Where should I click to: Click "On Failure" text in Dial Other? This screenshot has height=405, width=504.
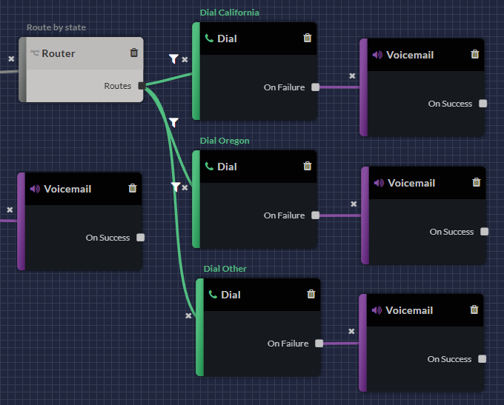pyautogui.click(x=288, y=344)
